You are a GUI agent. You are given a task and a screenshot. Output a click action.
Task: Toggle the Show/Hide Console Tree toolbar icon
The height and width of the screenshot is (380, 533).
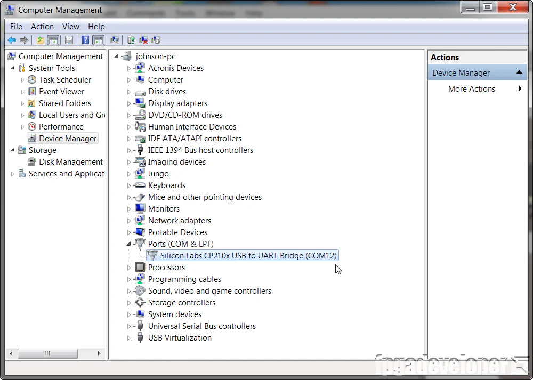53,40
